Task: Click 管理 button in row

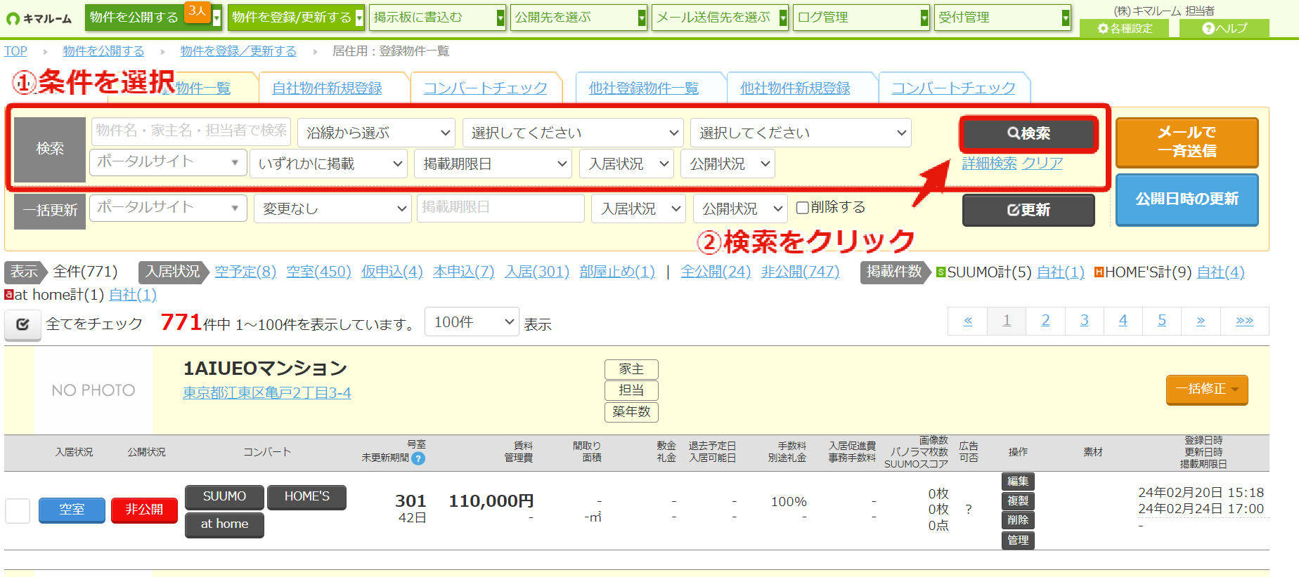Action: pos(1018,540)
